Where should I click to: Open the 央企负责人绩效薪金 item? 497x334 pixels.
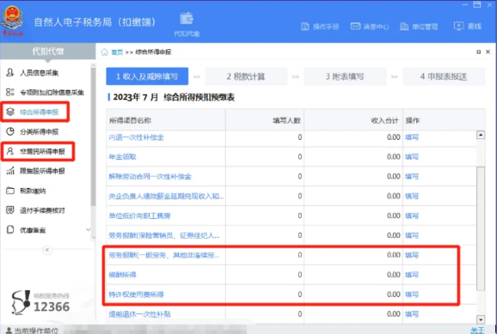pyautogui.click(x=166, y=197)
